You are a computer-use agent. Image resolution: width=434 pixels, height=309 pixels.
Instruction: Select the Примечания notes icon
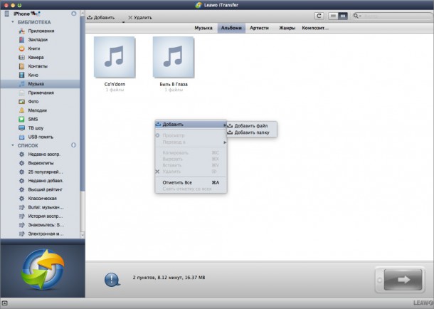(21, 93)
